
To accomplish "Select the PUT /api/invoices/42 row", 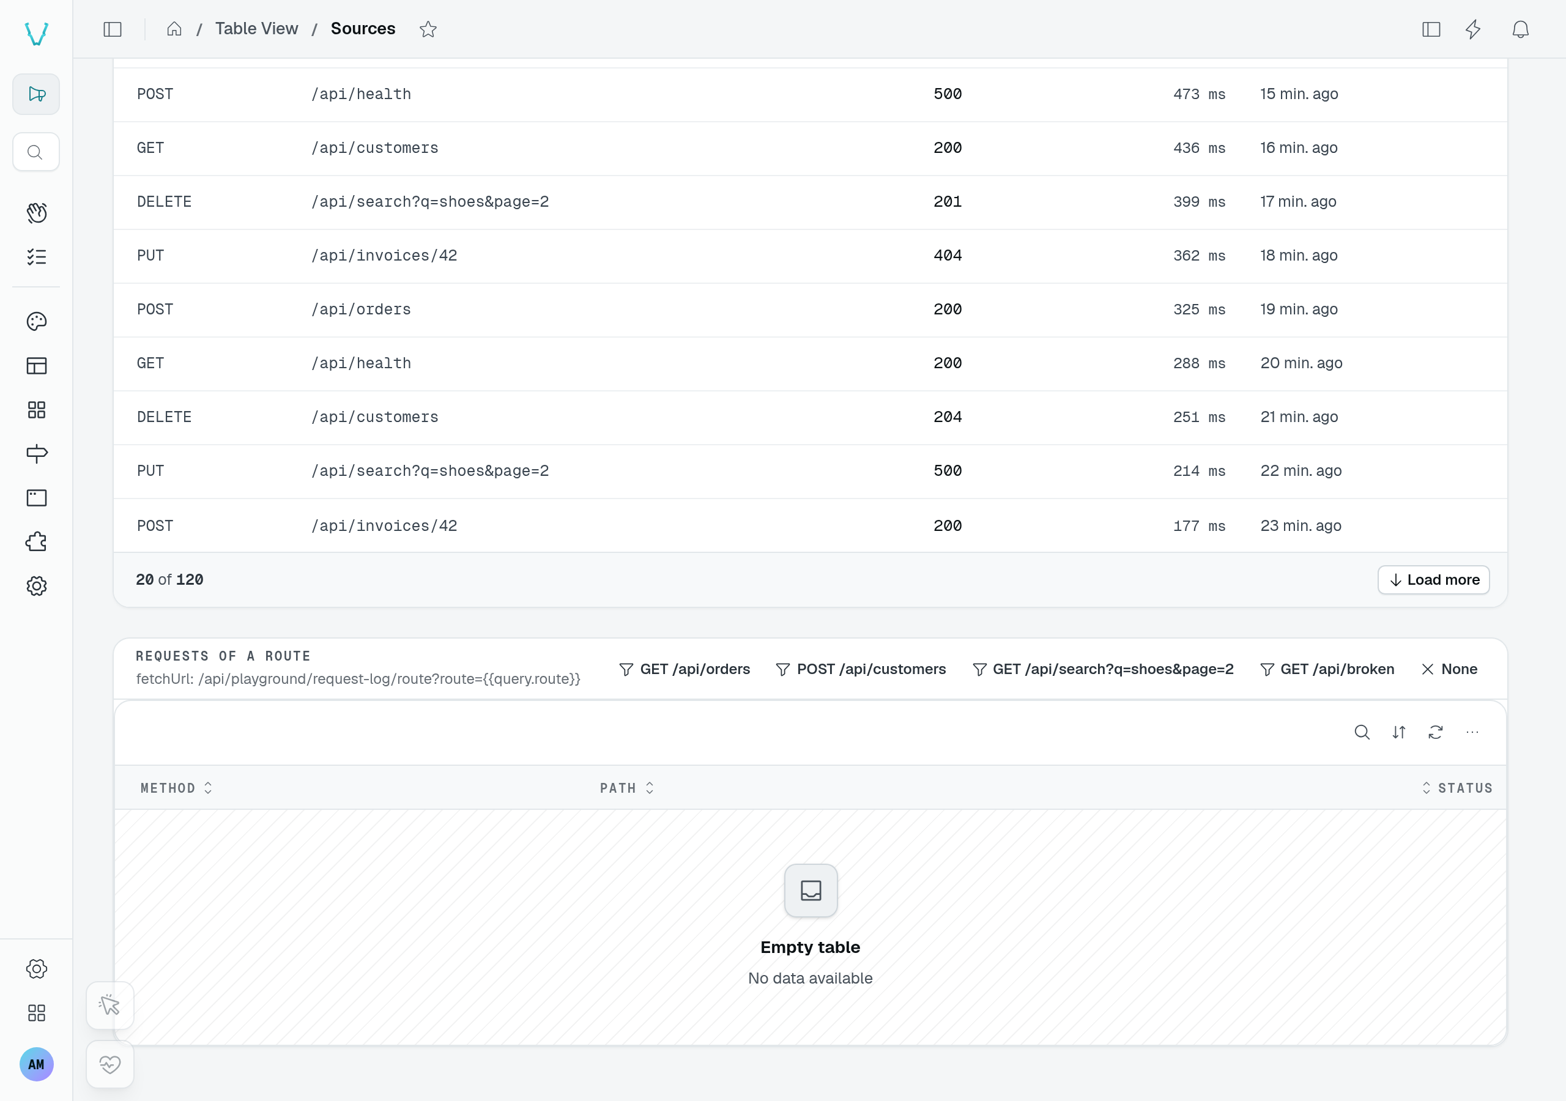I will click(x=809, y=256).
